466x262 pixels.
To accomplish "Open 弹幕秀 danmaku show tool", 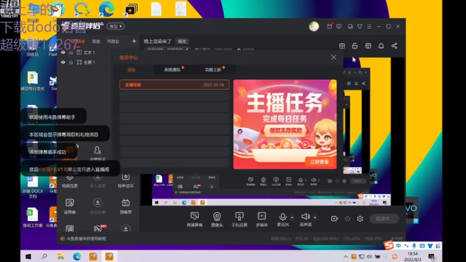I will [x=126, y=206].
